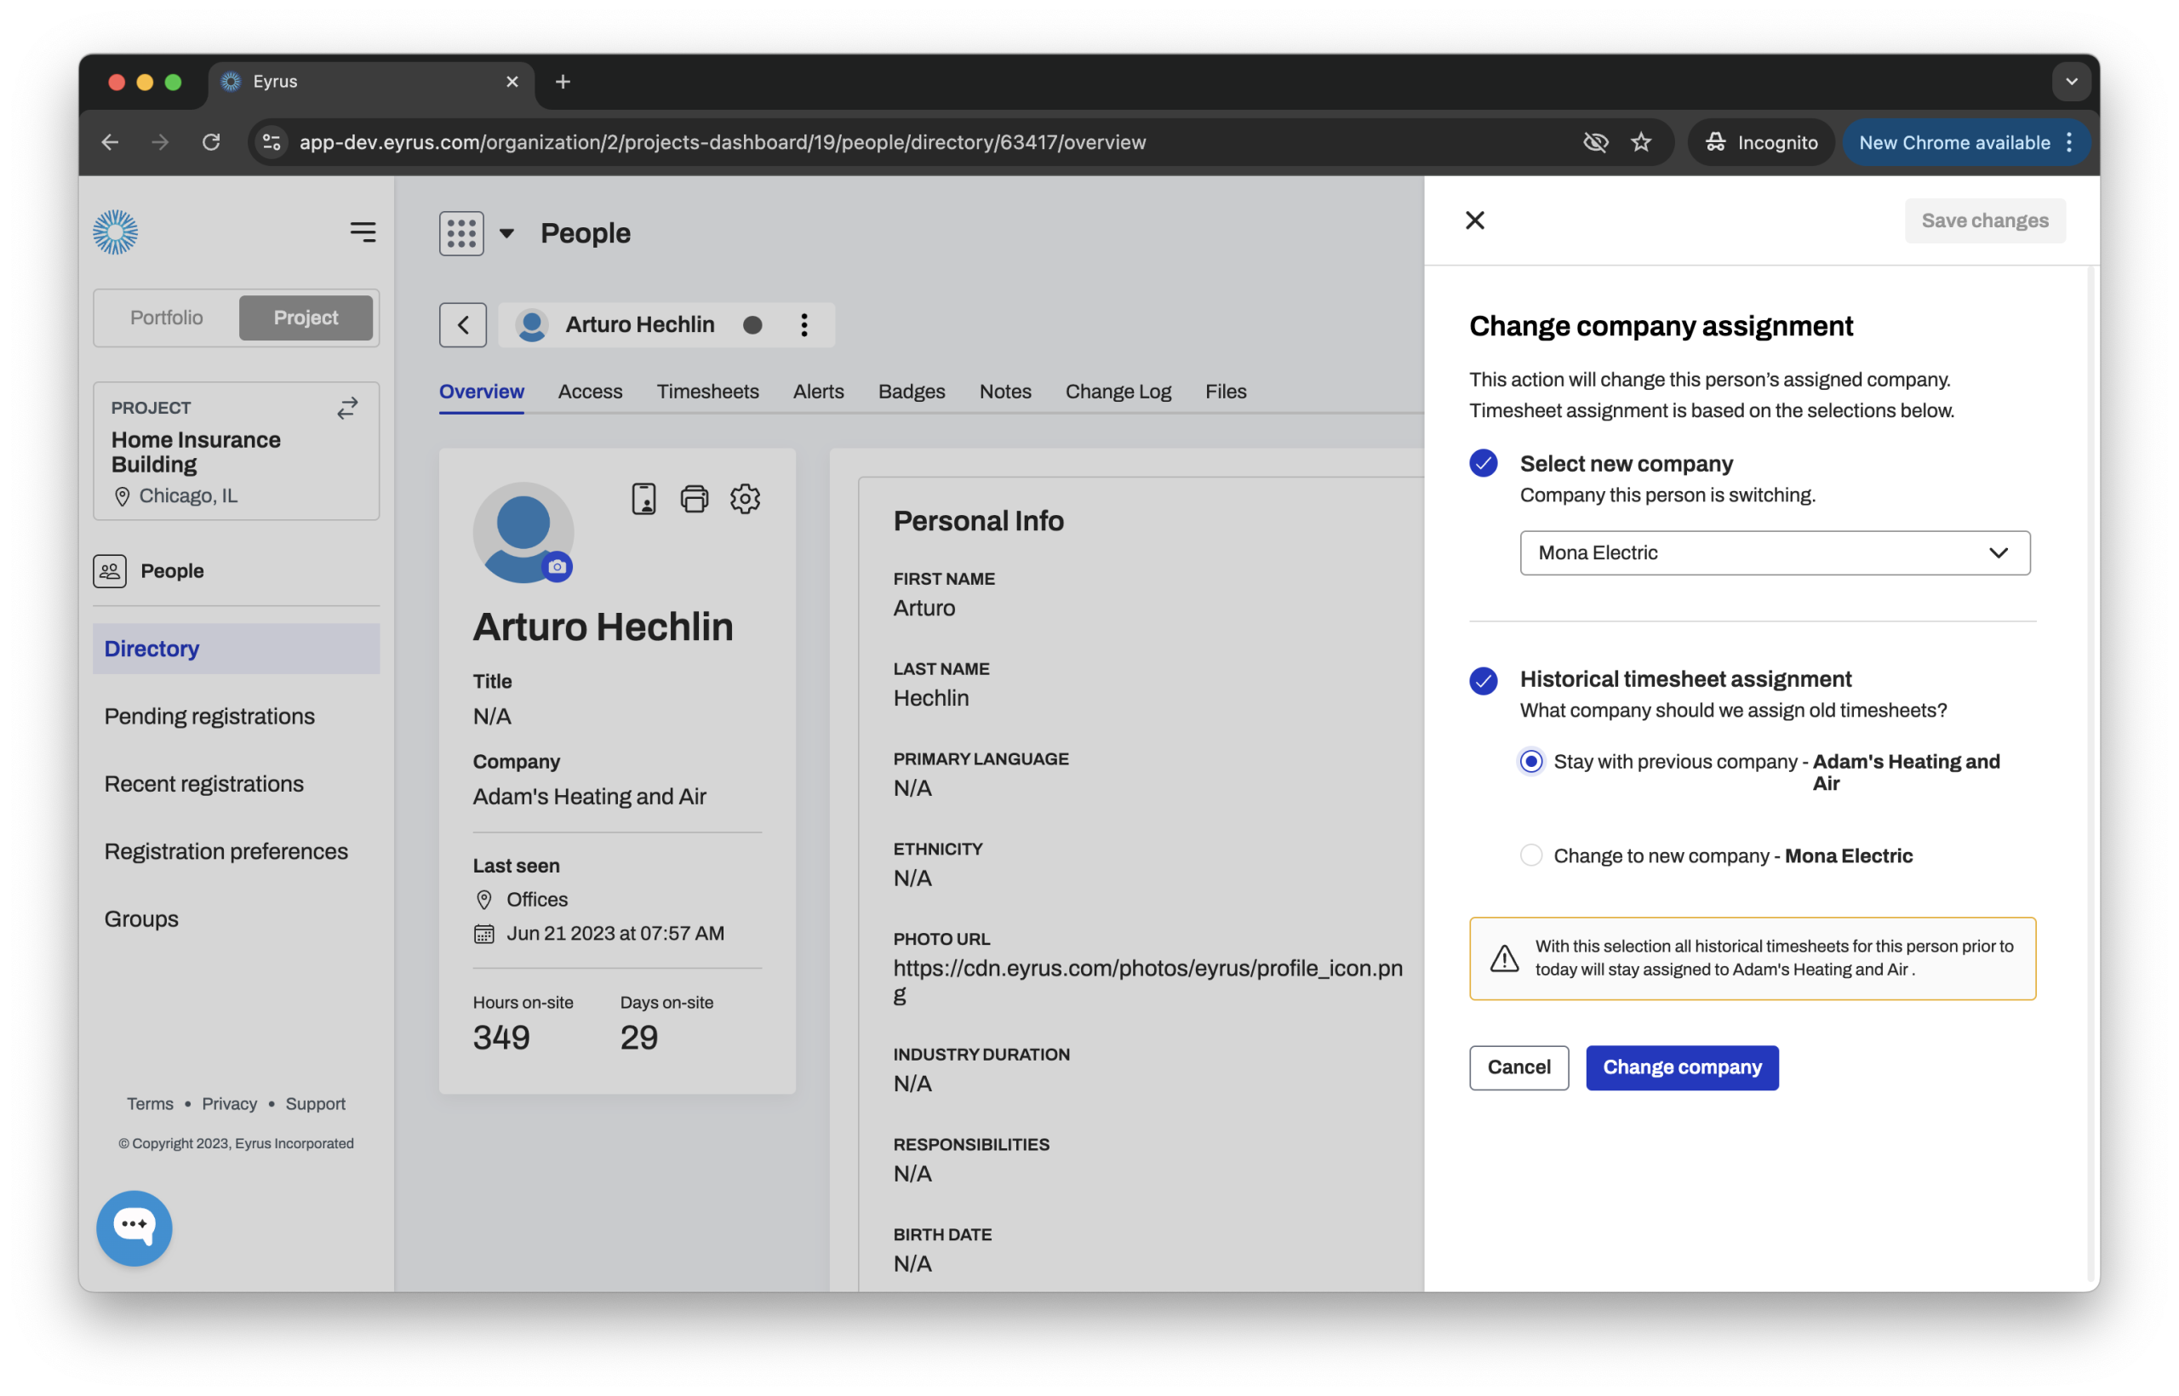This screenshot has height=1396, width=2179.
Task: Open the three-dot menu for Arturo Hechlin
Action: pos(804,324)
